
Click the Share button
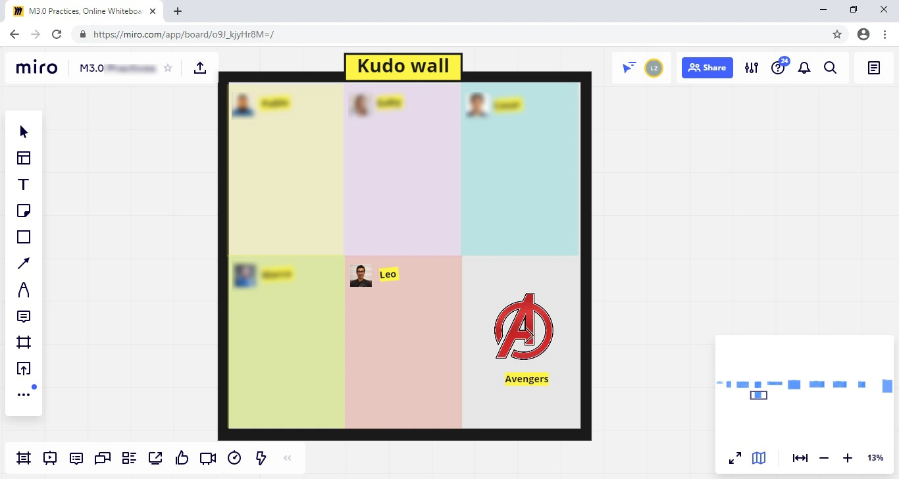click(x=707, y=68)
